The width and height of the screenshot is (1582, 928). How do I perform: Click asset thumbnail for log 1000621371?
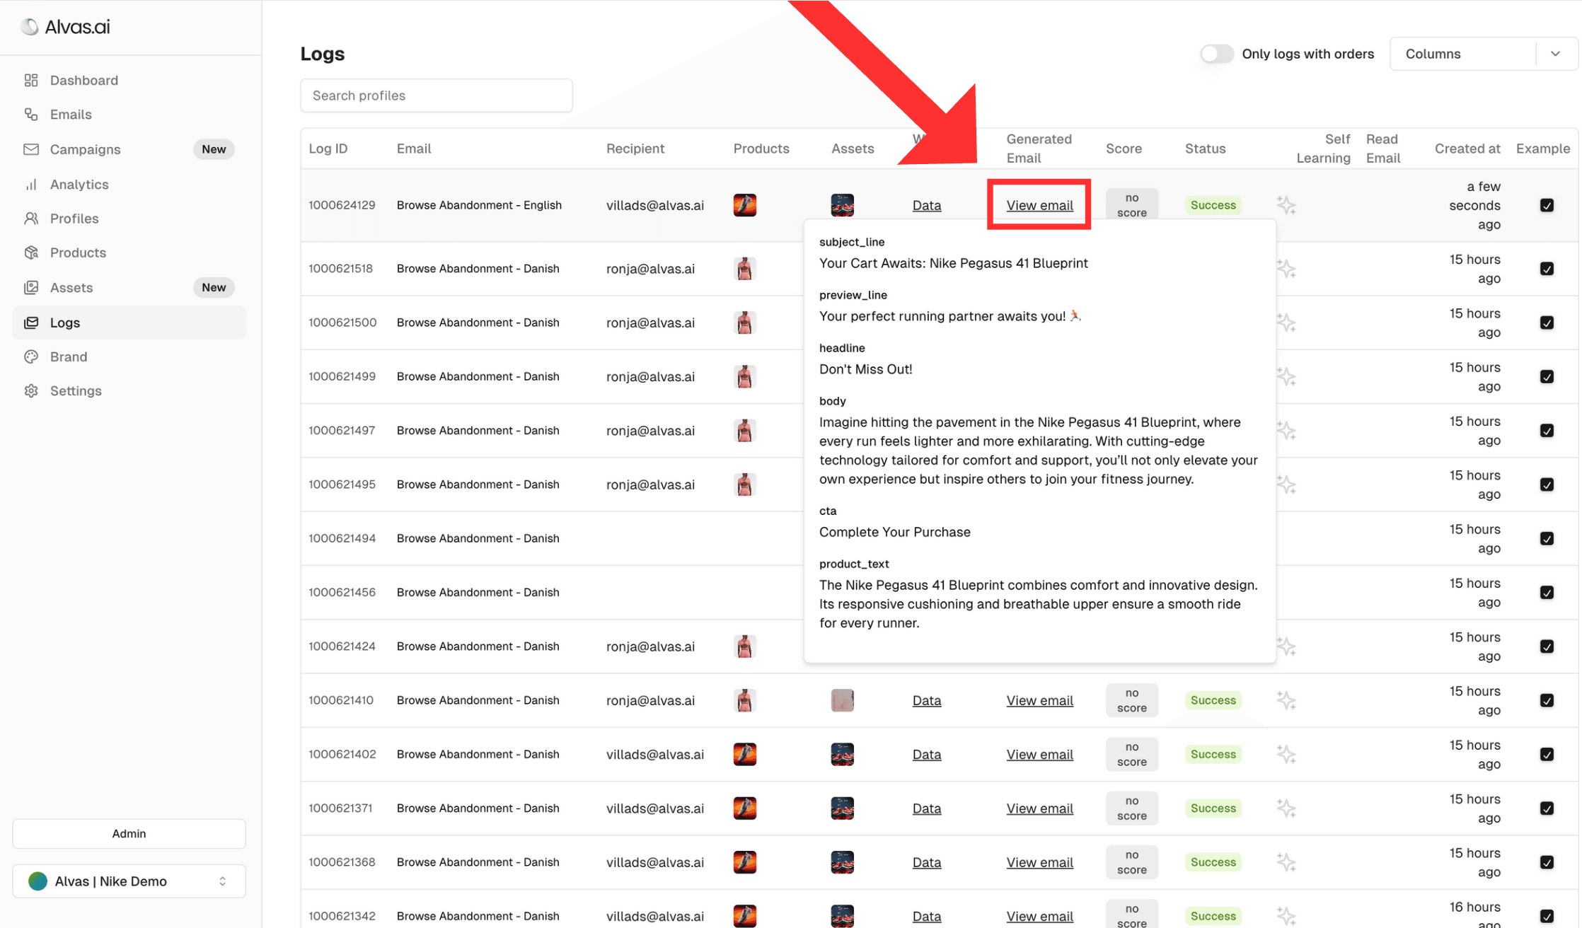tap(842, 808)
